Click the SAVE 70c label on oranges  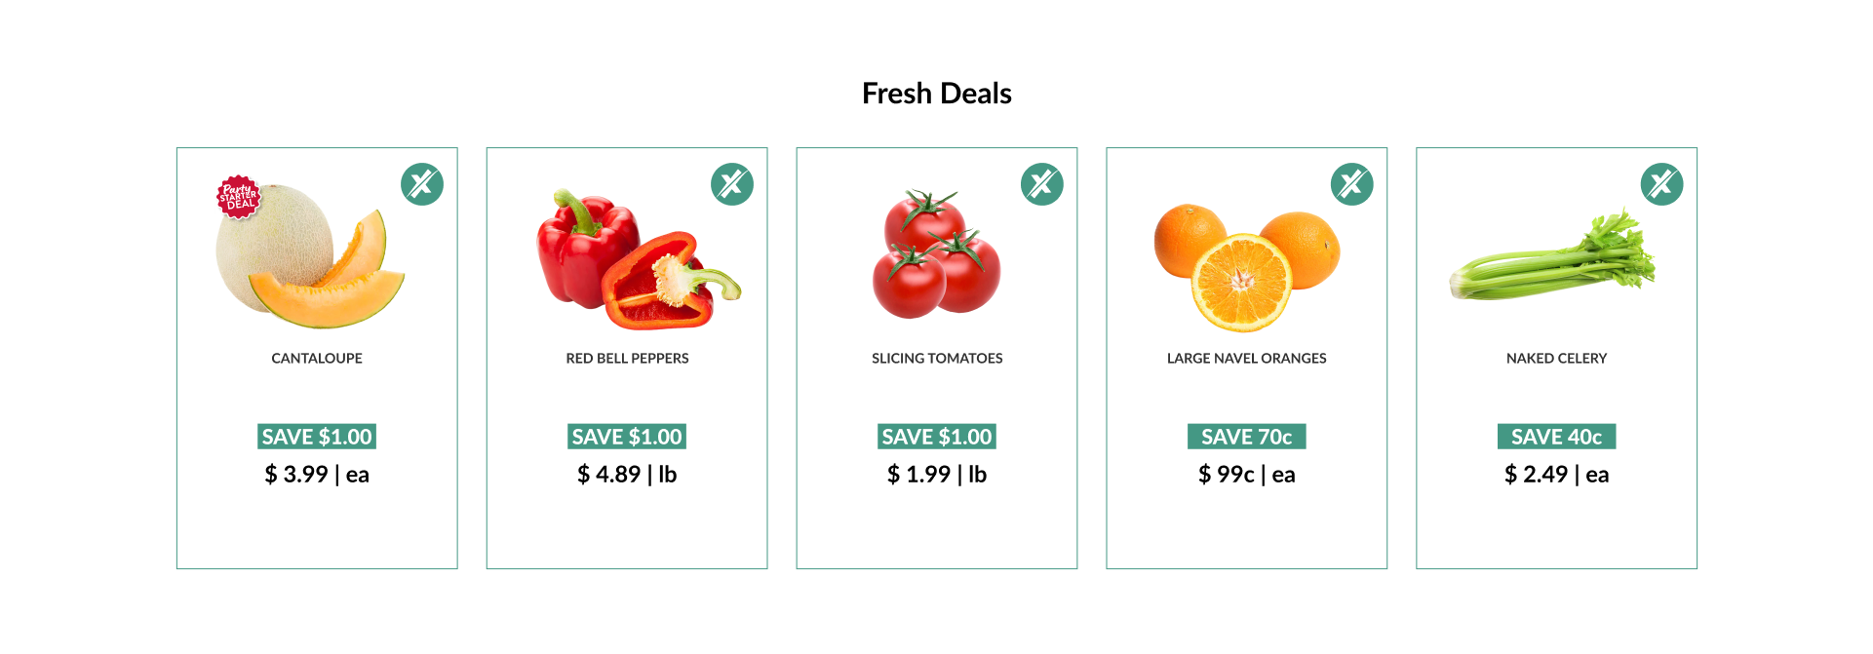coord(1247,437)
